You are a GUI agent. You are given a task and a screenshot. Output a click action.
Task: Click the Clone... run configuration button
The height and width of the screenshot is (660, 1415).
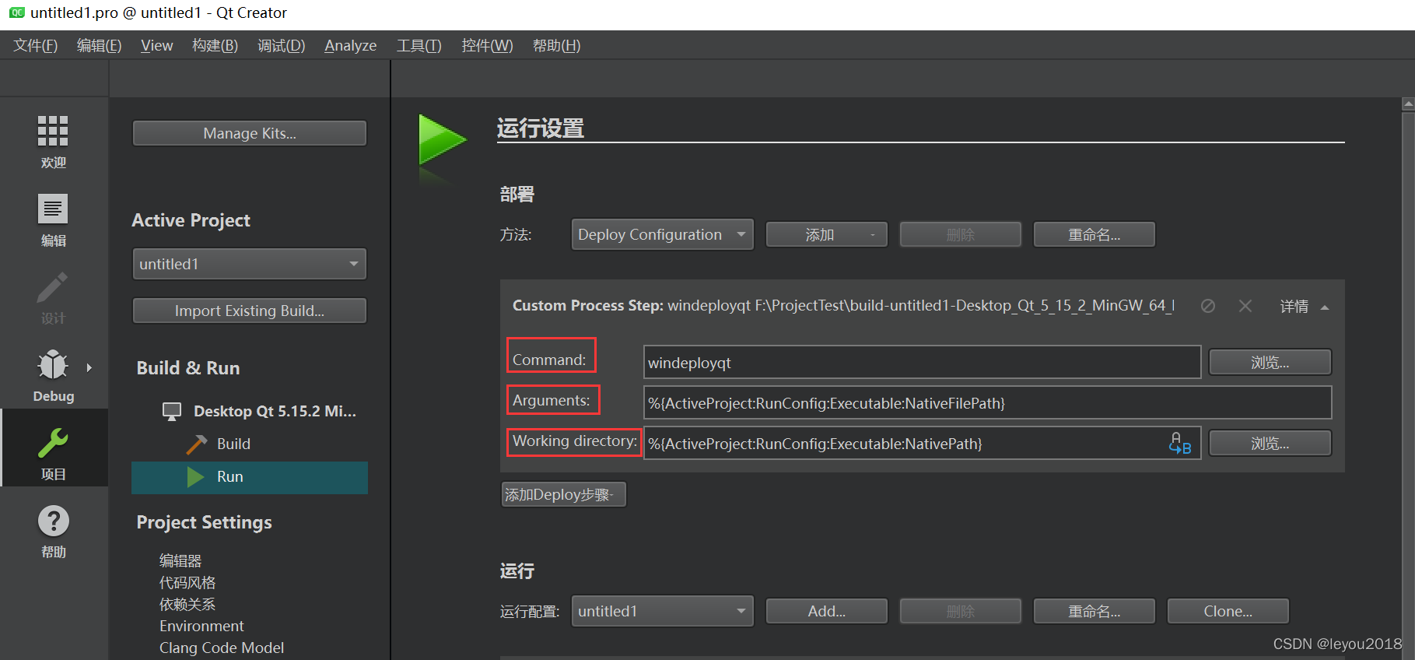[1228, 611]
